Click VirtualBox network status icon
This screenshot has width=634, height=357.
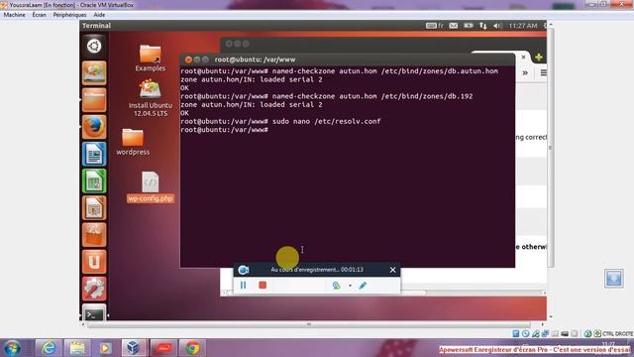(x=545, y=333)
